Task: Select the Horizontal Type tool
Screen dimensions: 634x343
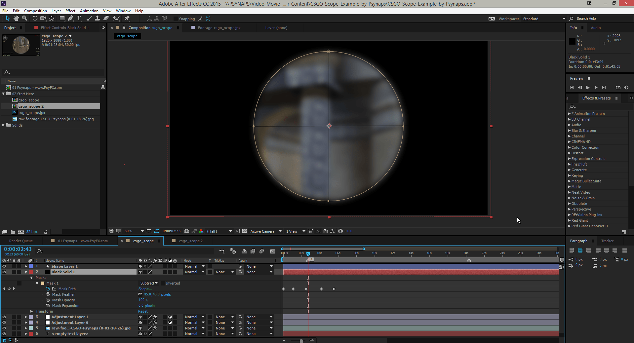Action: pos(79,19)
